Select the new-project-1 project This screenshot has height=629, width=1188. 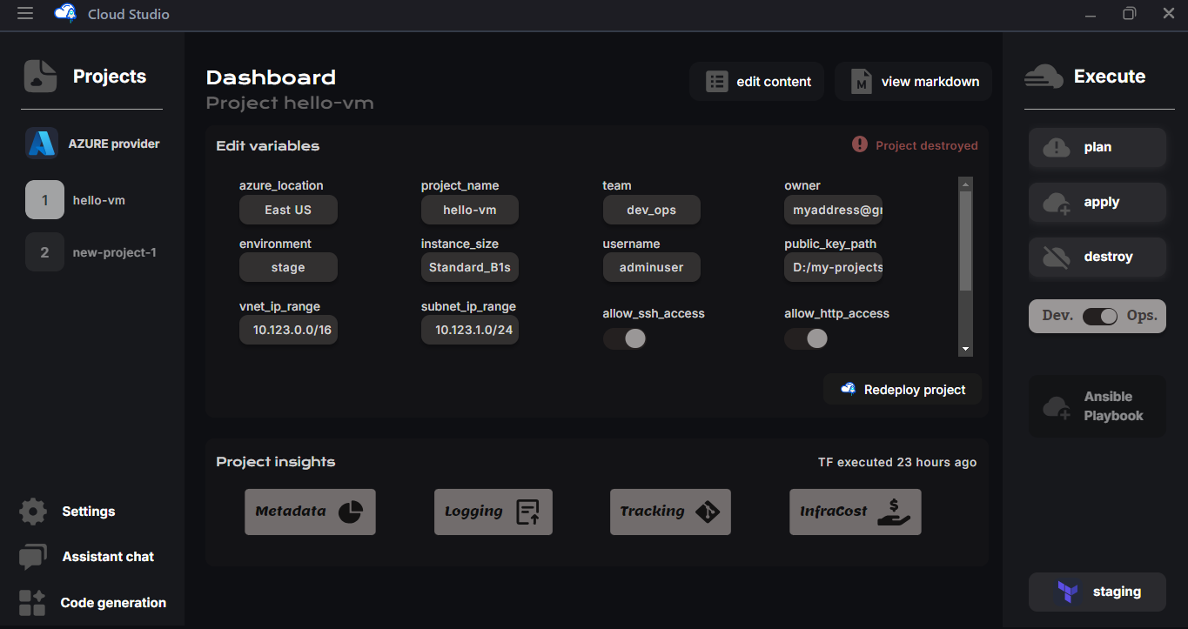pyautogui.click(x=114, y=252)
